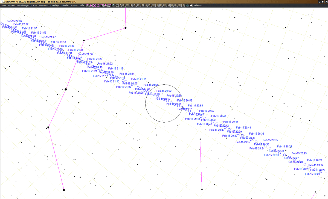Click the 'Feb-15 20:44' track label
Viewport: 328px width, 199px height.
[231, 122]
